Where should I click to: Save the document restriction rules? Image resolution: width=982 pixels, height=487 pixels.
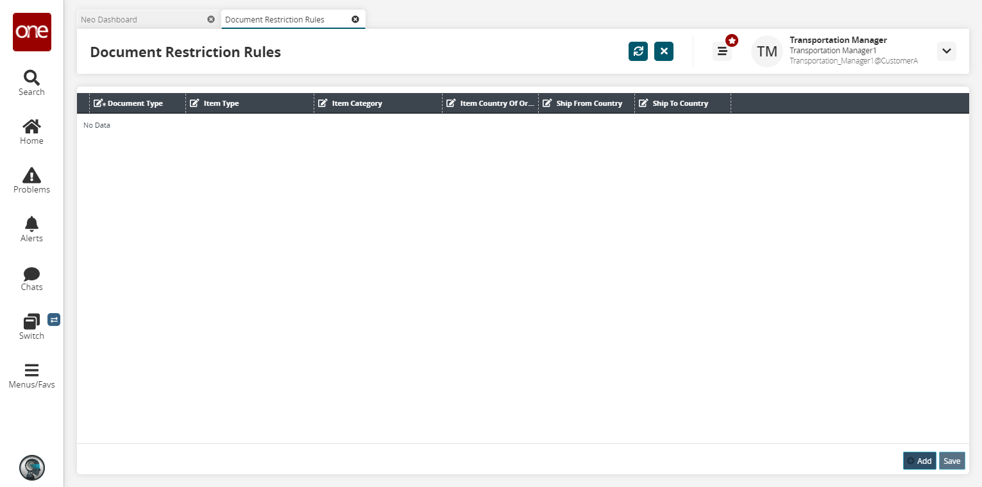coord(952,461)
